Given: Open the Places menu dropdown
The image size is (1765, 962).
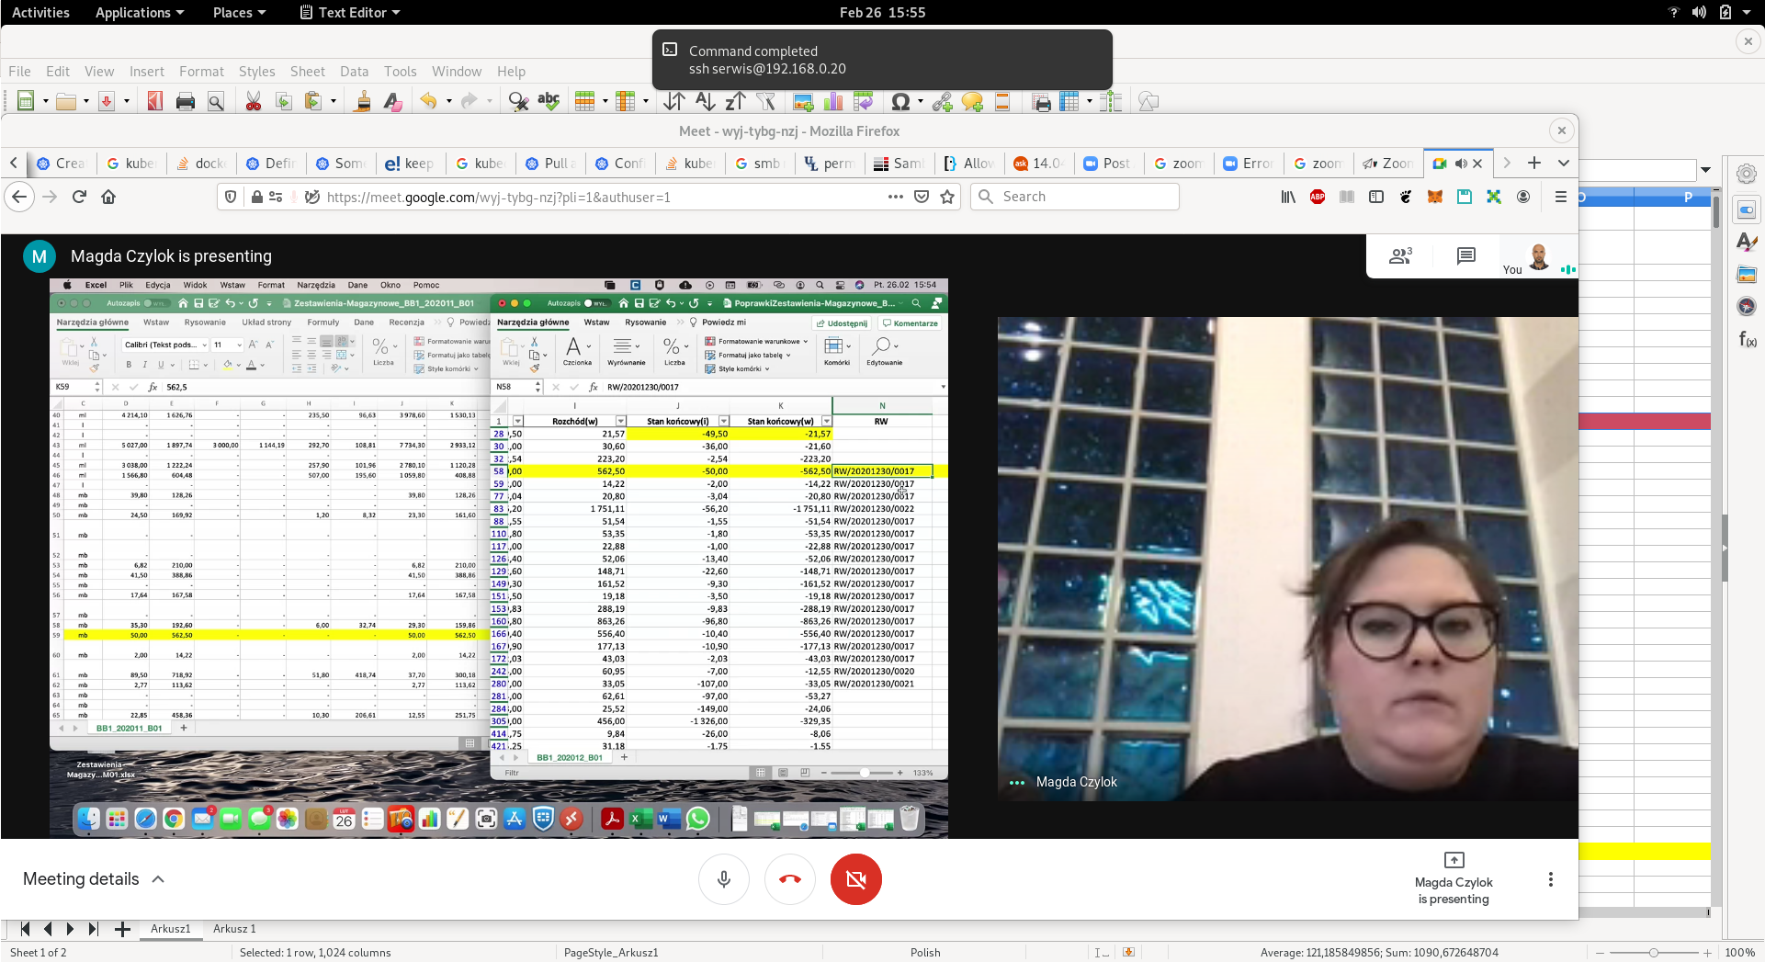Looking at the screenshot, I should 239,13.
